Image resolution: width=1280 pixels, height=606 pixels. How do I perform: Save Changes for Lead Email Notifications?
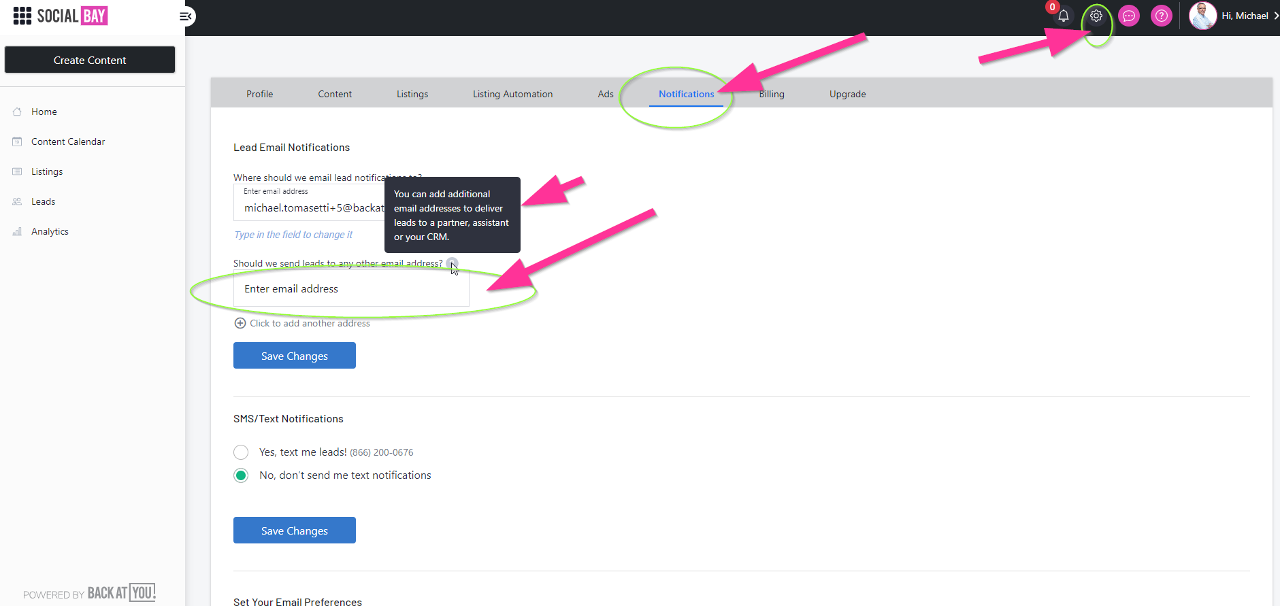coord(295,356)
